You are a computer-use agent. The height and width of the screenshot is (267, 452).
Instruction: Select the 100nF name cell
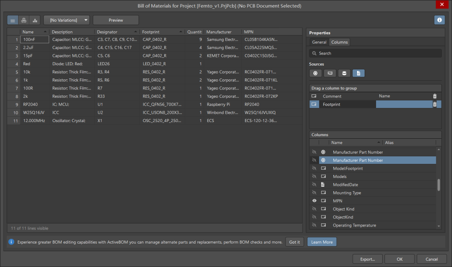pos(34,39)
